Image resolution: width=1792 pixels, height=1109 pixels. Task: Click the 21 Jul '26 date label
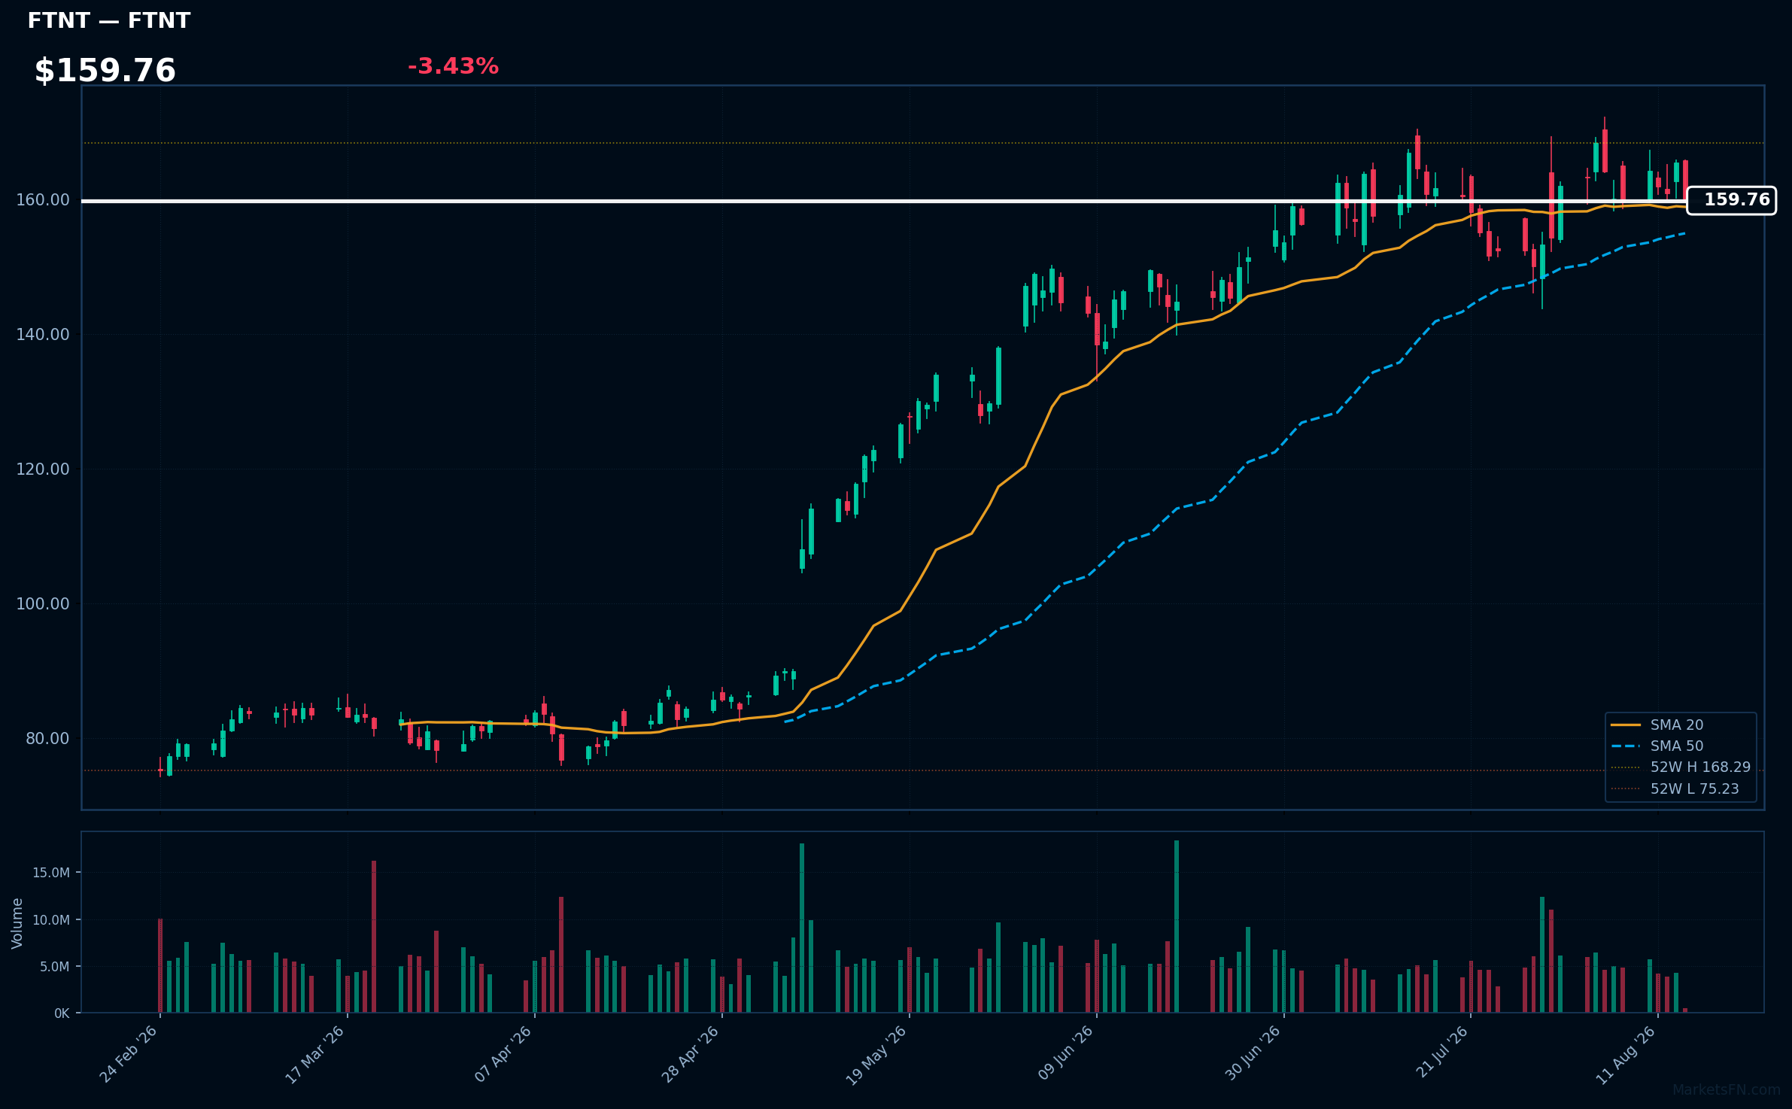pos(1441,1053)
